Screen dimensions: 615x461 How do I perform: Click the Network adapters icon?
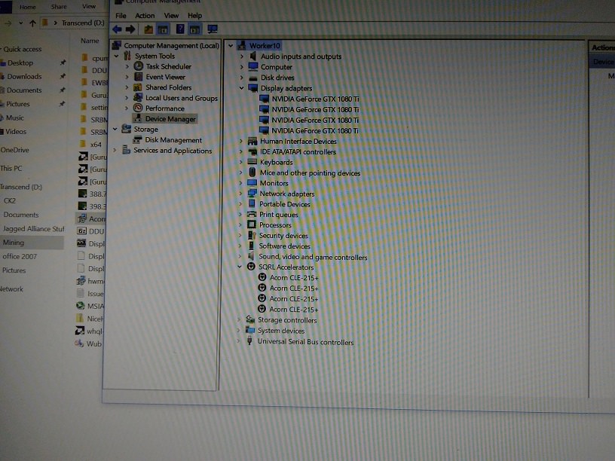(252, 194)
